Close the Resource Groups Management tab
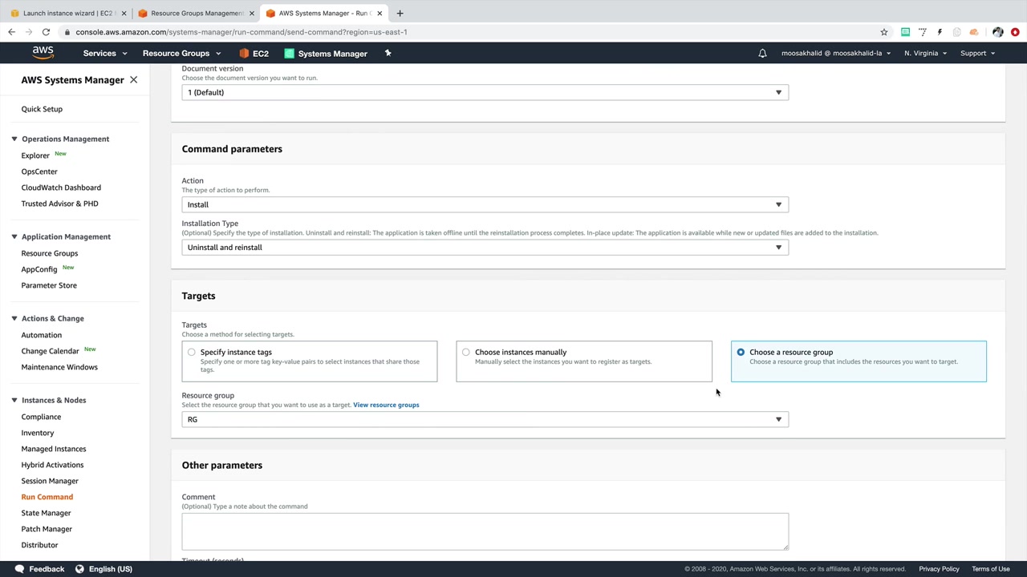Viewport: 1027px width, 577px height. pyautogui.click(x=251, y=13)
